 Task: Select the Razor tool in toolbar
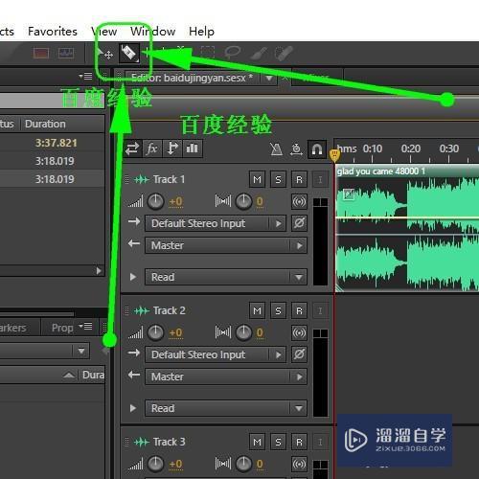129,53
